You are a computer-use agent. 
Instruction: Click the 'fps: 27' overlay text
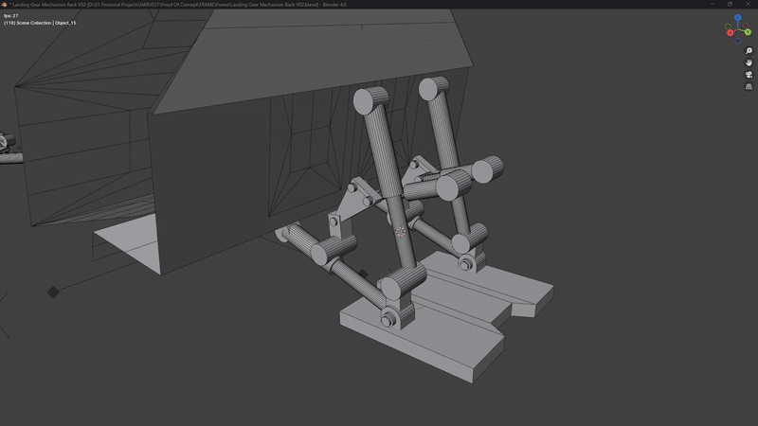(11, 16)
